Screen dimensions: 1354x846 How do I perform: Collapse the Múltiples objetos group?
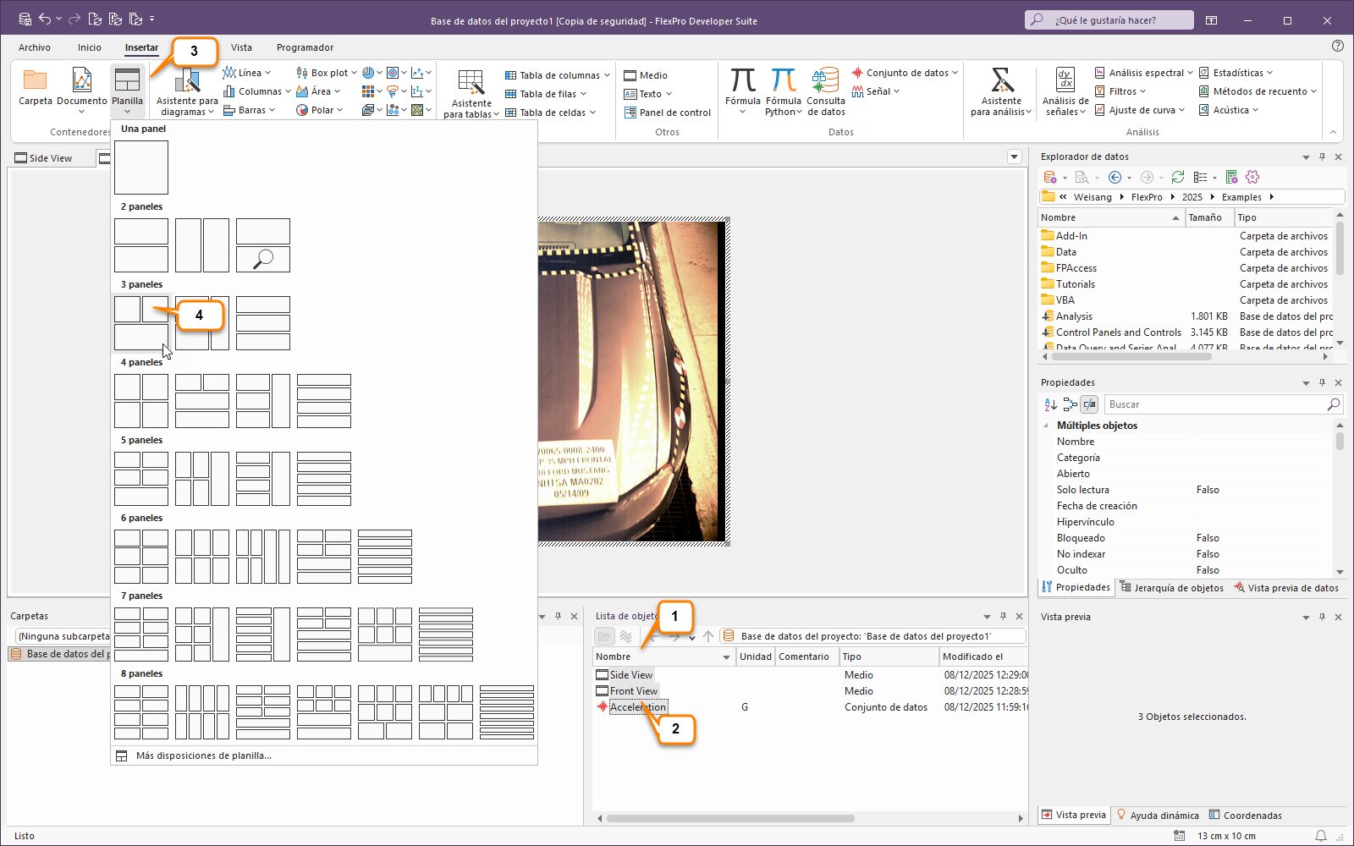pos(1046,426)
